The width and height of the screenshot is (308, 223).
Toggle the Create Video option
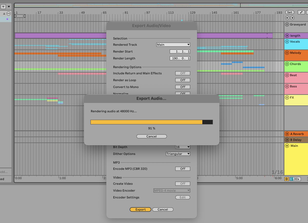182,184
